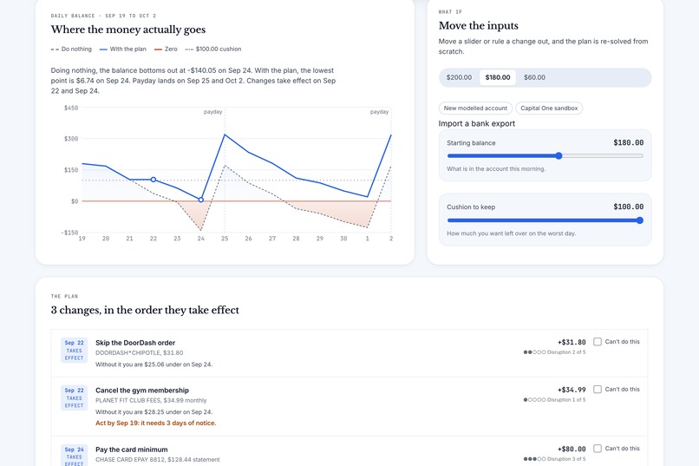Click the Skip the DoorDash order title
This screenshot has width=699, height=466.
pyautogui.click(x=135, y=343)
